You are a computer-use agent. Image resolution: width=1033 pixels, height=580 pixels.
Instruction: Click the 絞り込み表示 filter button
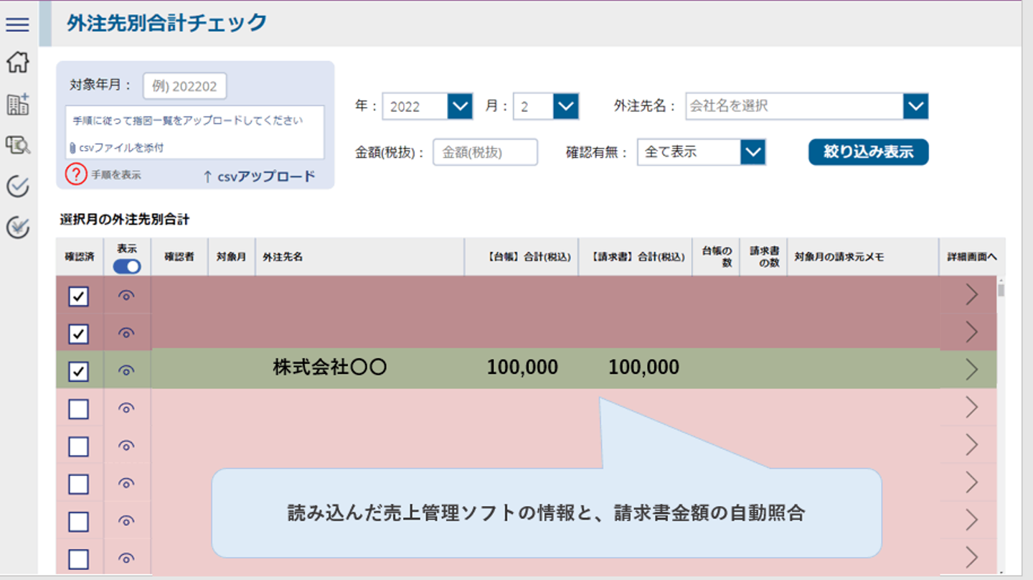(869, 152)
